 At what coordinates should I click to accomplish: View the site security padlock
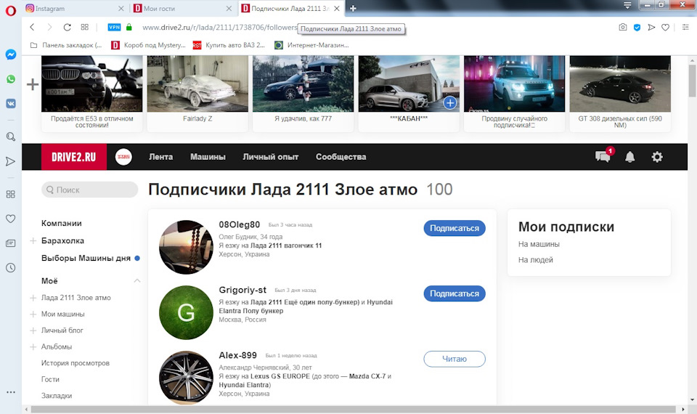click(x=129, y=27)
